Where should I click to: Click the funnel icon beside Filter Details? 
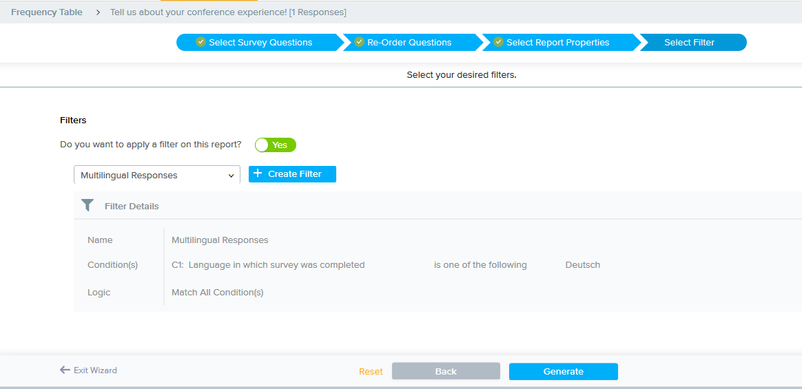pos(88,205)
